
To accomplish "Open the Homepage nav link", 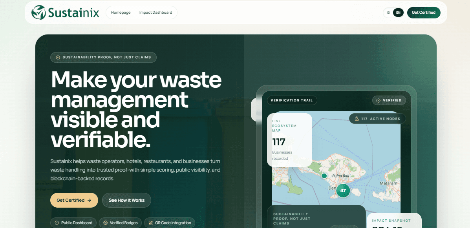I will coord(121,13).
